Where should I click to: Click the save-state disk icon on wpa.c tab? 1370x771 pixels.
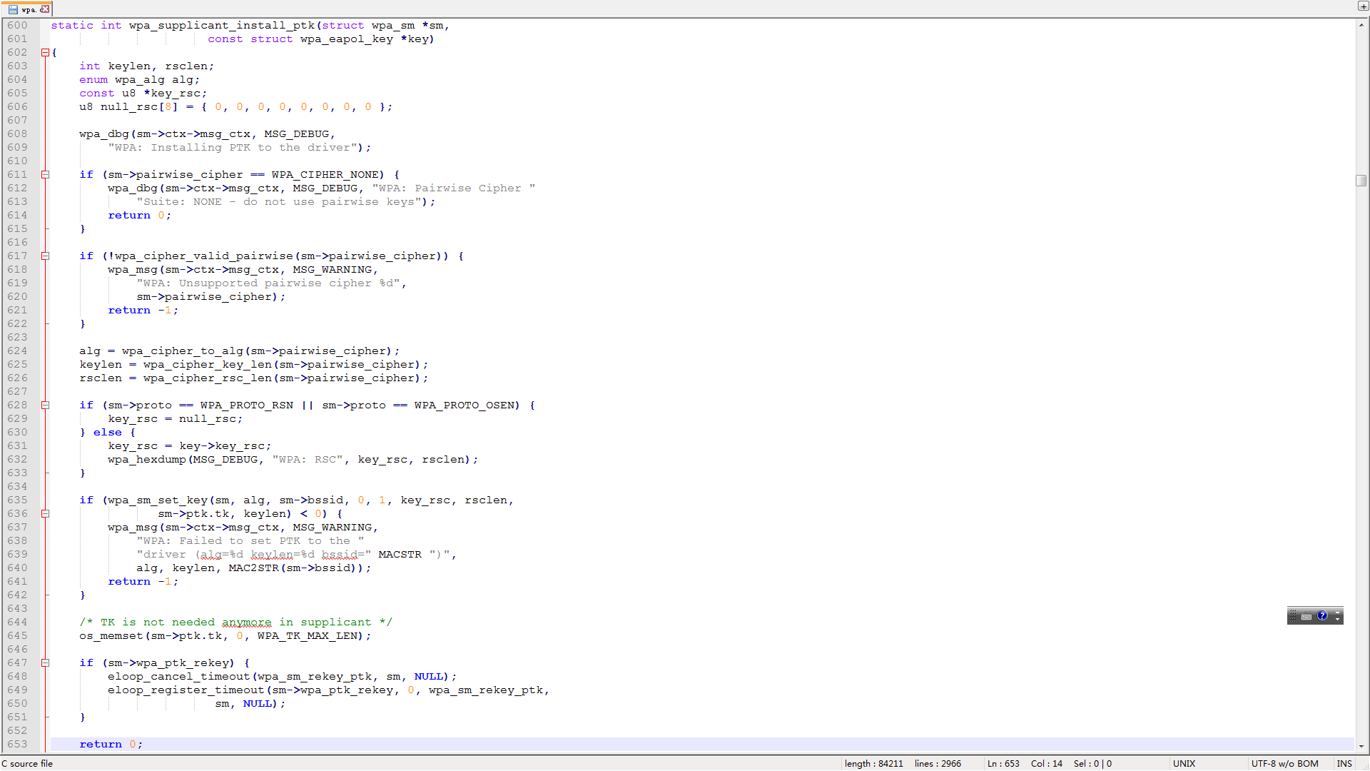(x=13, y=9)
